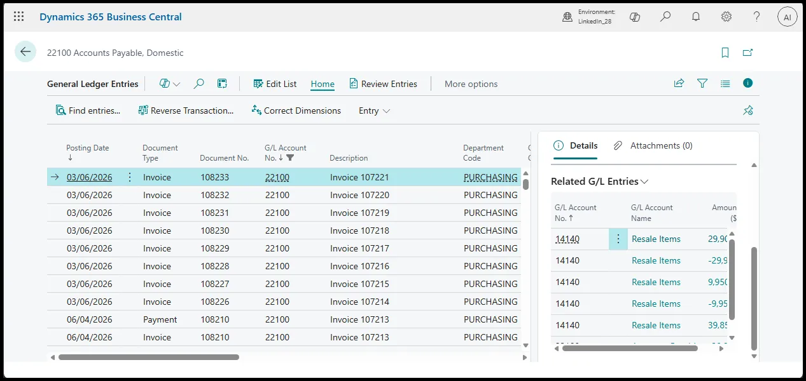This screenshot has height=381, width=806.
Task: Pin the action bar
Action: coord(748,110)
